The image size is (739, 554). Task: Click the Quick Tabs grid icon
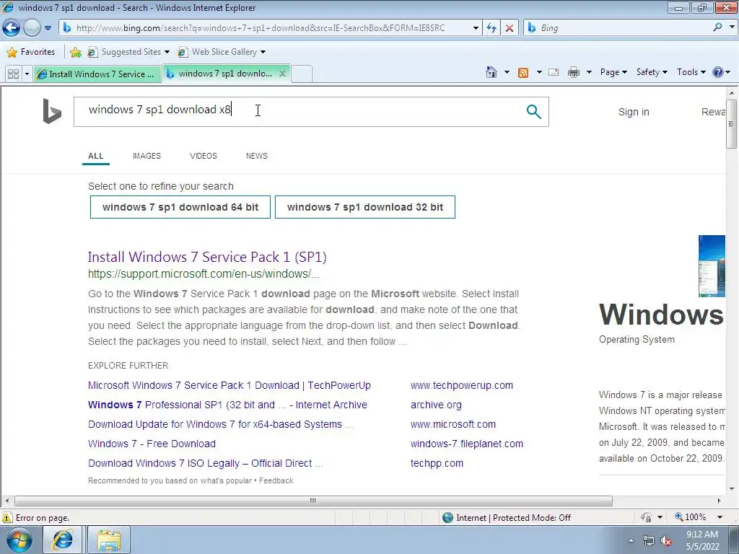point(13,74)
